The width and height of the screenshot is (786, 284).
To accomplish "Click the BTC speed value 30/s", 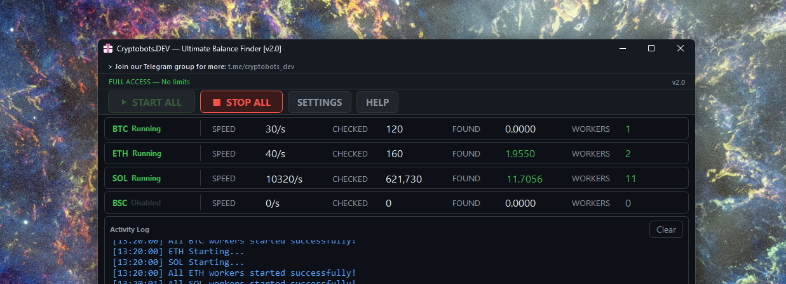I will 275,129.
